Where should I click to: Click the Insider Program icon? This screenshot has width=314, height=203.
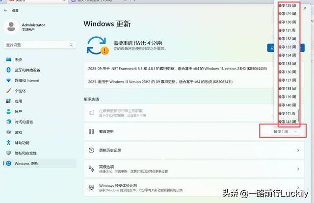(91, 188)
